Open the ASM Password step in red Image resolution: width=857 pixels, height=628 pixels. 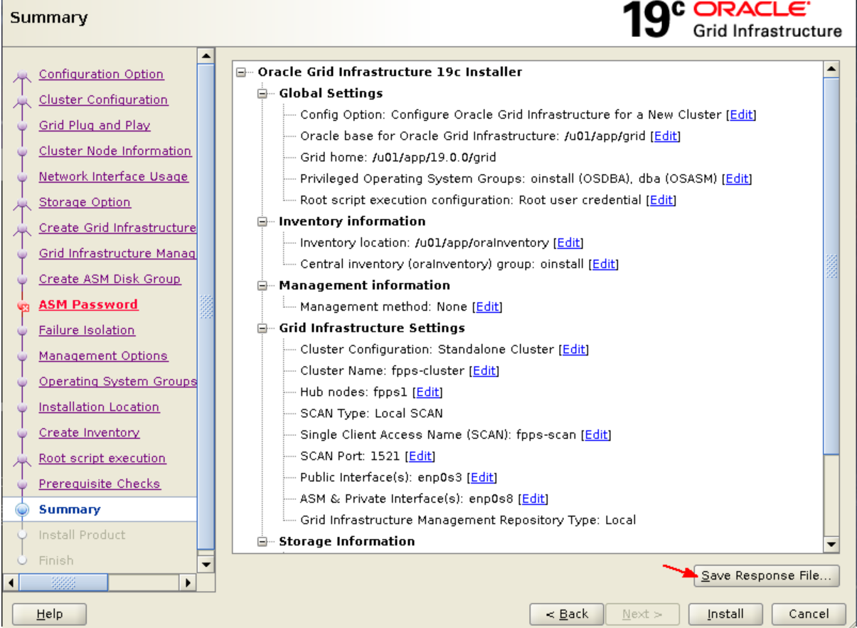(x=88, y=304)
